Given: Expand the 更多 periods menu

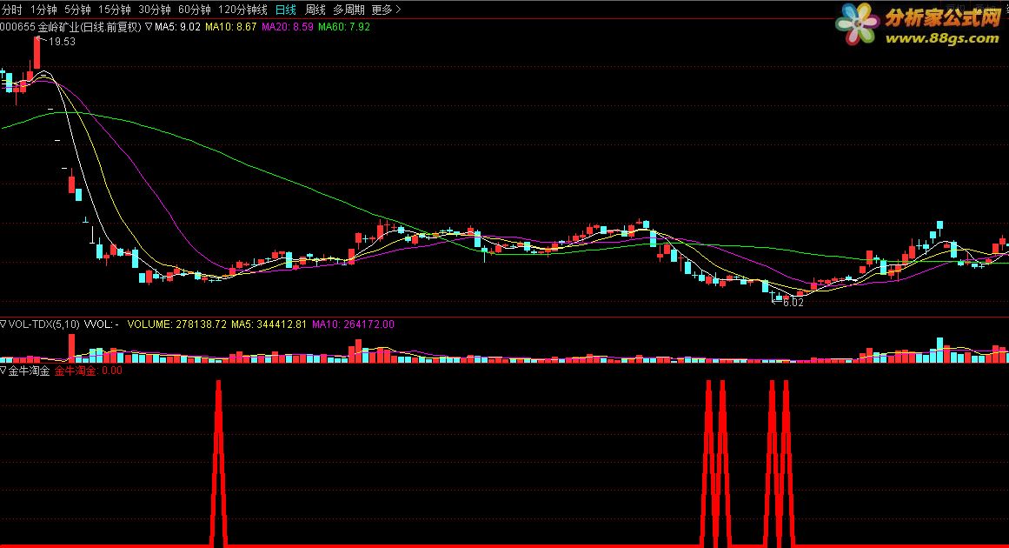Looking at the screenshot, I should pos(386,10).
